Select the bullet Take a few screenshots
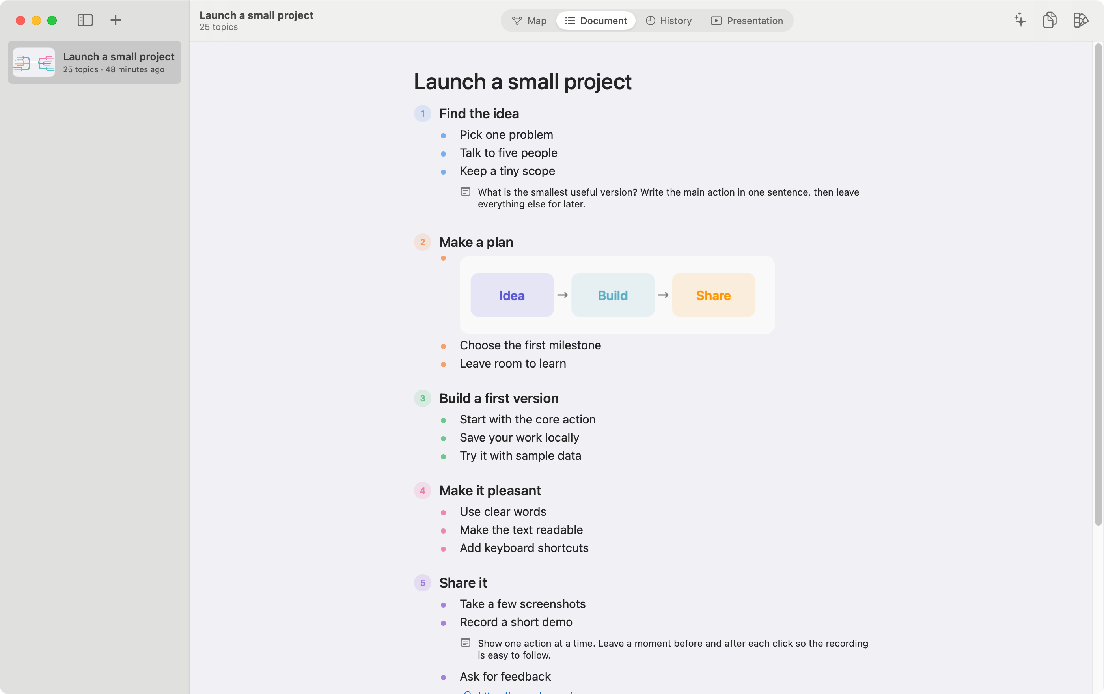 click(523, 604)
